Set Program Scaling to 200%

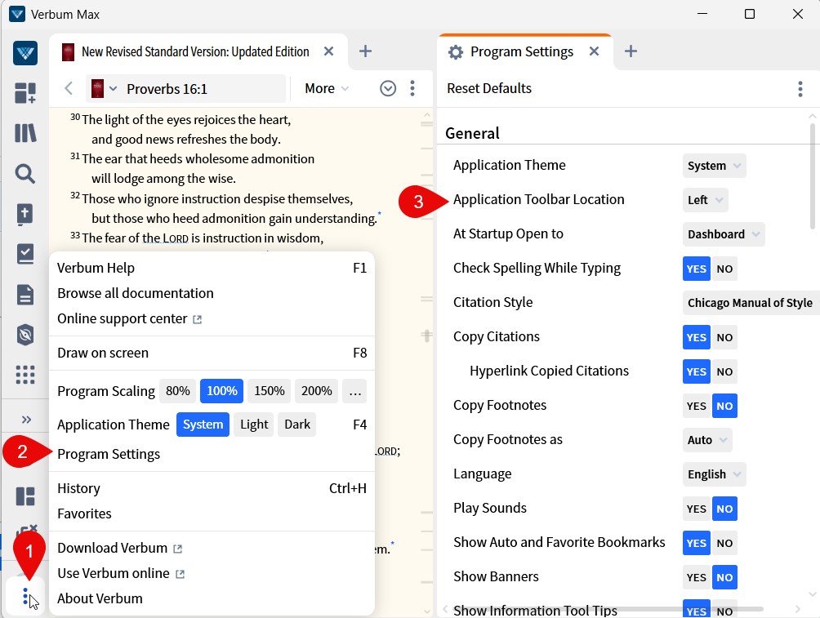click(x=316, y=391)
